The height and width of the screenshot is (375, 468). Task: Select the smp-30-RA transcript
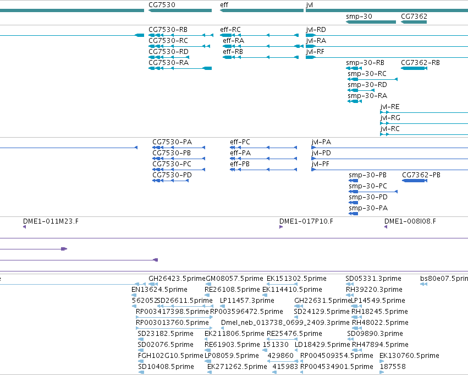click(x=355, y=101)
